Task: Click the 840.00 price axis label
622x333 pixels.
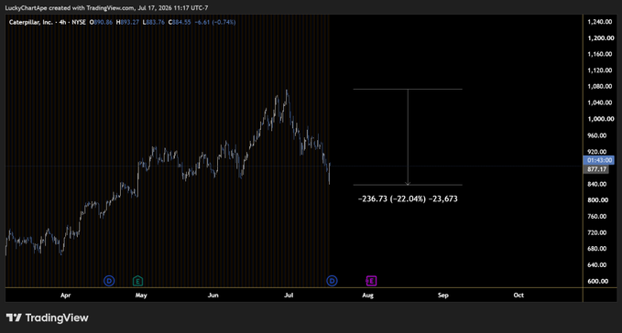Action: click(597, 184)
